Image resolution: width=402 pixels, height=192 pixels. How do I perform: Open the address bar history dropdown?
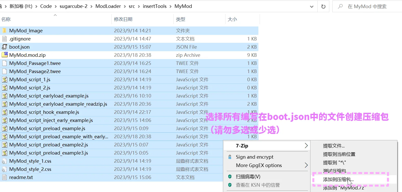(x=311, y=7)
